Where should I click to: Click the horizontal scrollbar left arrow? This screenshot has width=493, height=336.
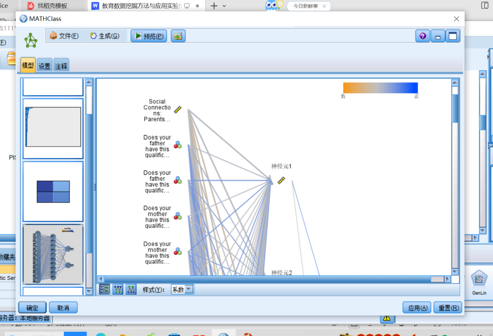click(101, 279)
